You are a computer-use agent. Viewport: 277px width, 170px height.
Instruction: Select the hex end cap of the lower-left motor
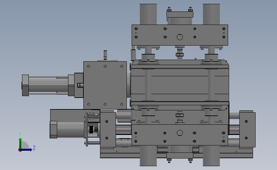(53, 129)
